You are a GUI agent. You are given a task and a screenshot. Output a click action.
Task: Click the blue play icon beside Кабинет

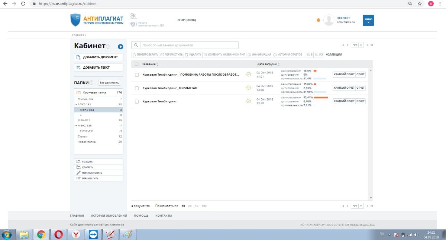[x=120, y=46]
